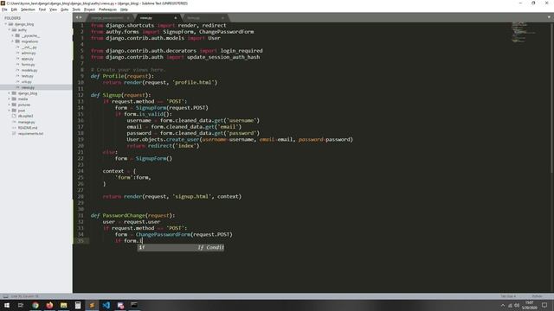Open README.md in the sidebar
The width and height of the screenshot is (554, 311).
[x=28, y=128]
